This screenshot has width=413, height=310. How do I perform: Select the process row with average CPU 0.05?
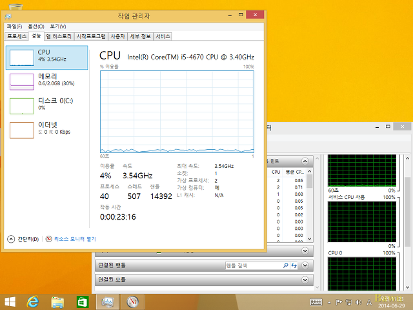tap(287, 201)
